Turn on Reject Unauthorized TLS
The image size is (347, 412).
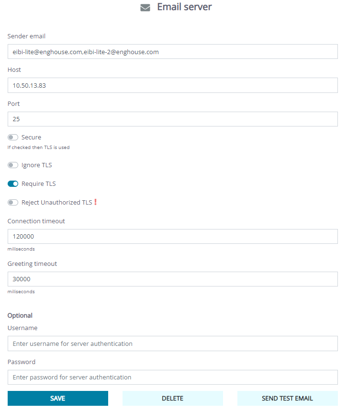[13, 202]
